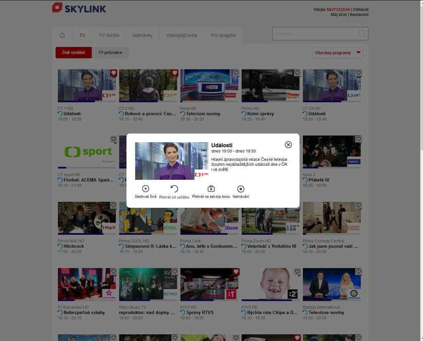This screenshot has width=423, height=341.
Task: Unfavorite CT 1 HD heart
Action: [x=113, y=73]
